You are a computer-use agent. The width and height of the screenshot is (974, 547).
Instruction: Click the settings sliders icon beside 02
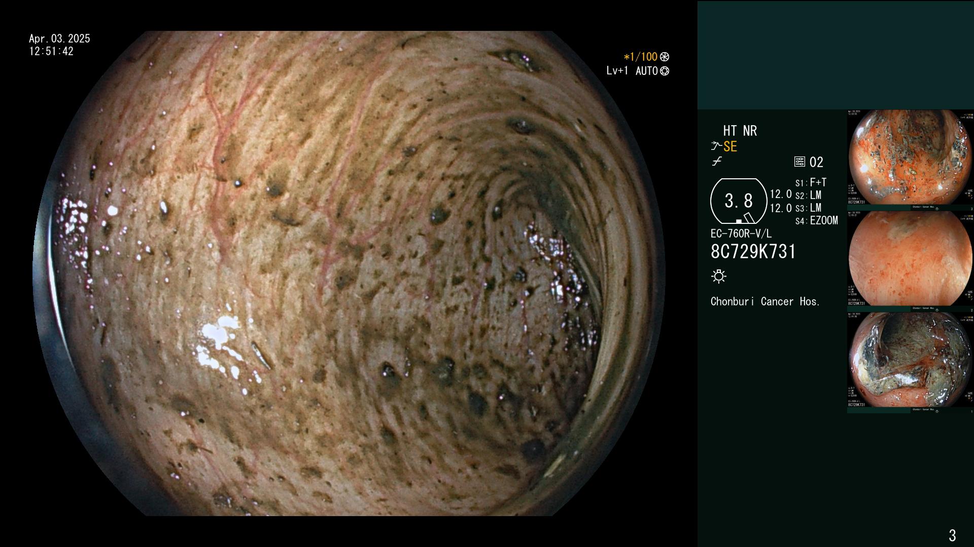[799, 162]
